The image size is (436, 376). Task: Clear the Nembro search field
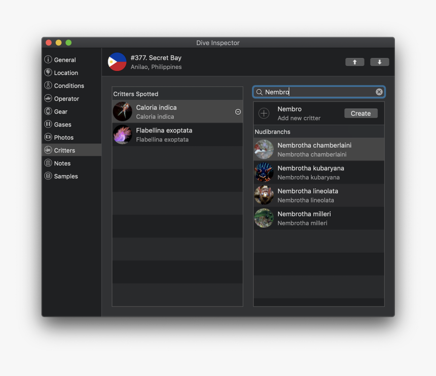pyautogui.click(x=379, y=92)
